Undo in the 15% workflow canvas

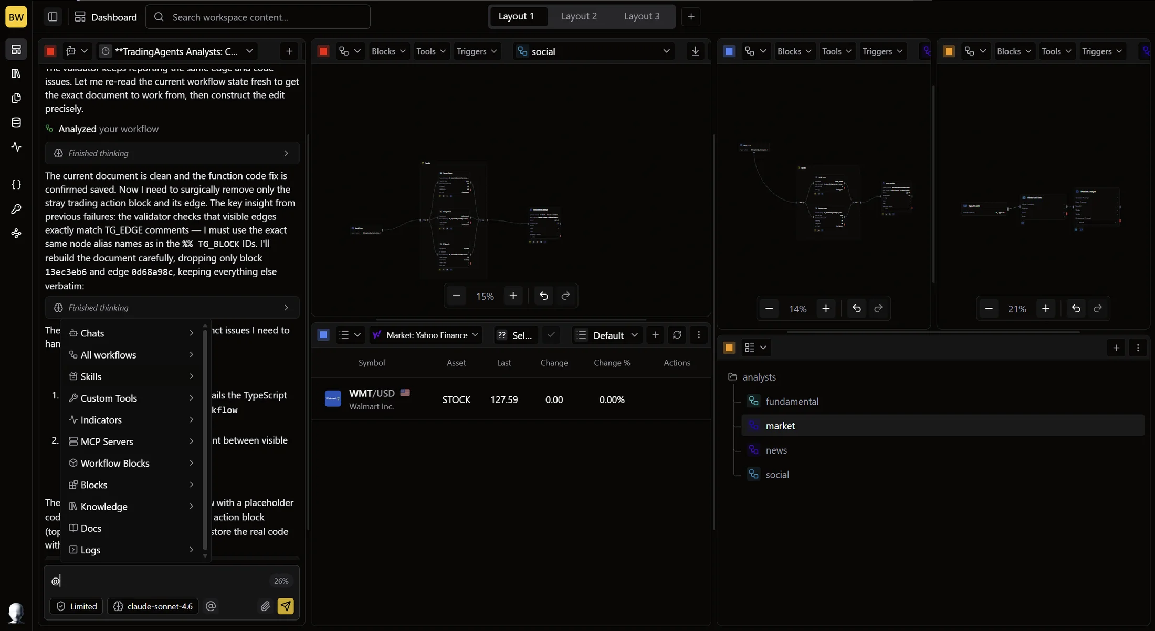(x=543, y=296)
